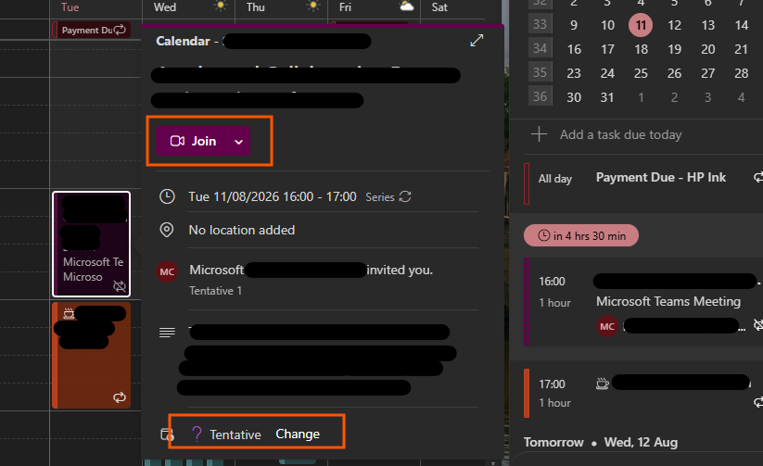Click the plus icon to add a task

click(539, 134)
